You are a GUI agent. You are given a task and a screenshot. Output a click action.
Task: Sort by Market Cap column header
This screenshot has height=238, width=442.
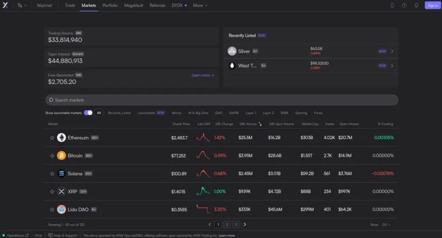pos(310,124)
